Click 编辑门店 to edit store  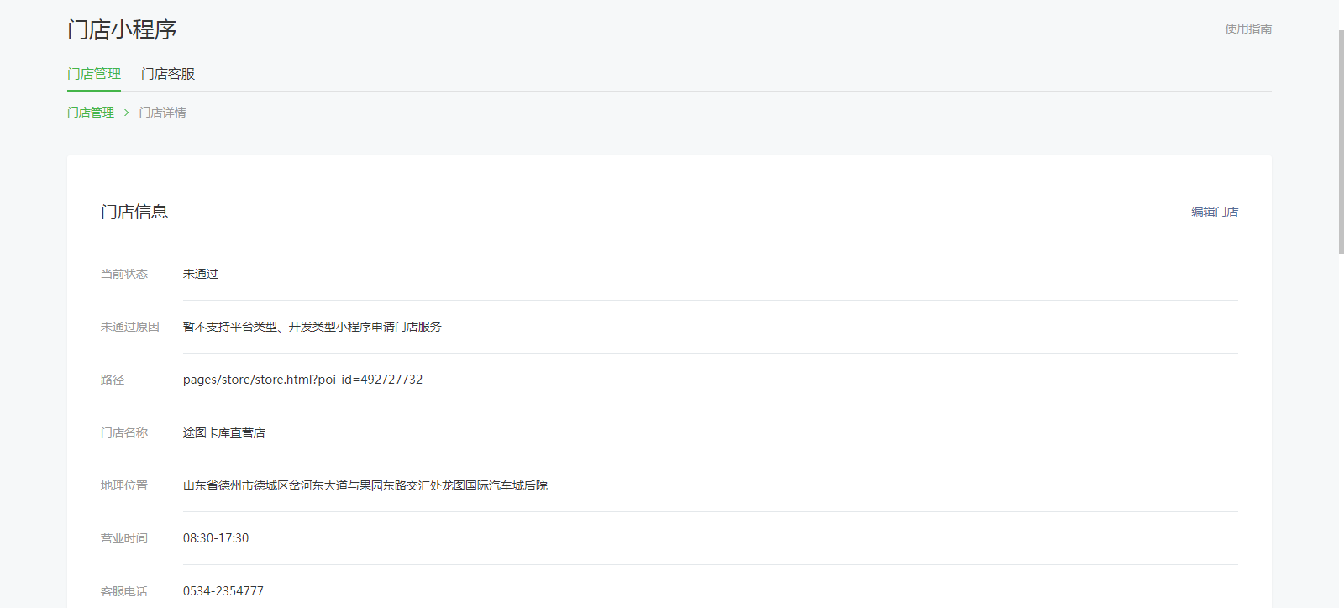[x=1215, y=212]
